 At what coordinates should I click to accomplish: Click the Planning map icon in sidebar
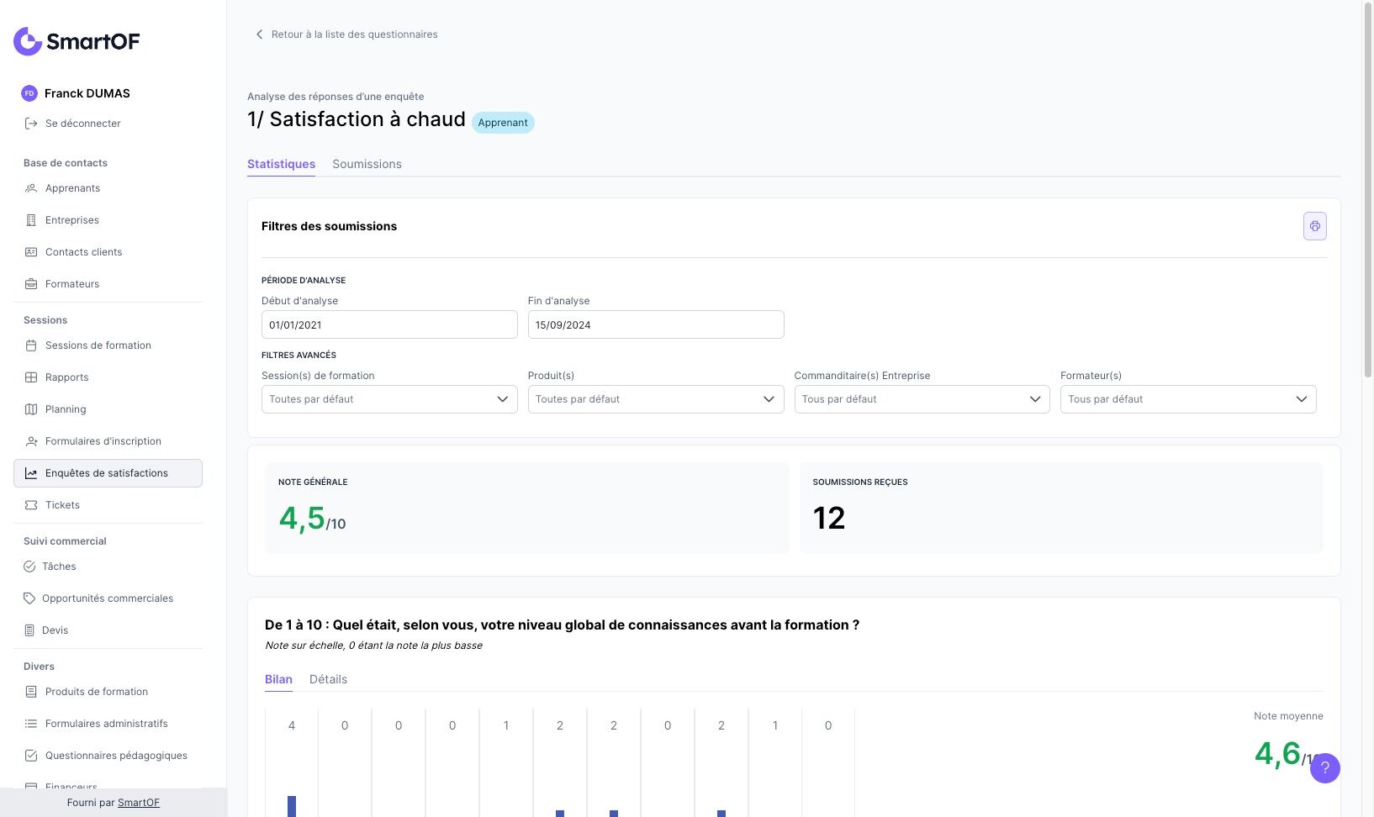[31, 409]
